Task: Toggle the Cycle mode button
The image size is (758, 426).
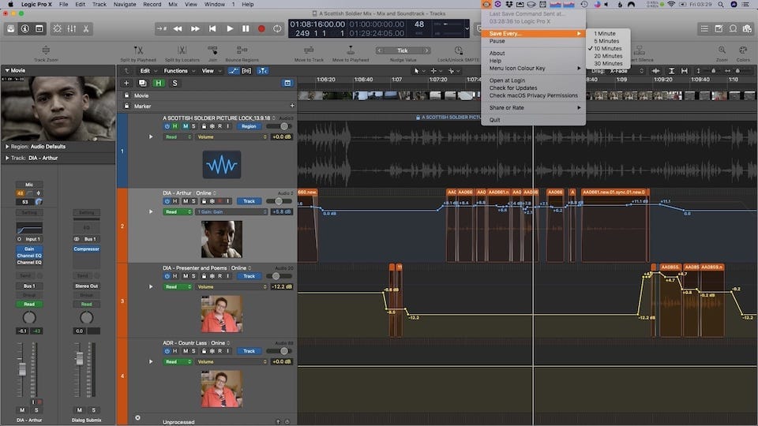Action: pos(277,29)
